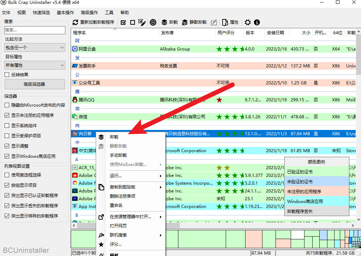361x256 pixels.
Task: Enable 显示系统组件 checkbox
Action: point(7,126)
